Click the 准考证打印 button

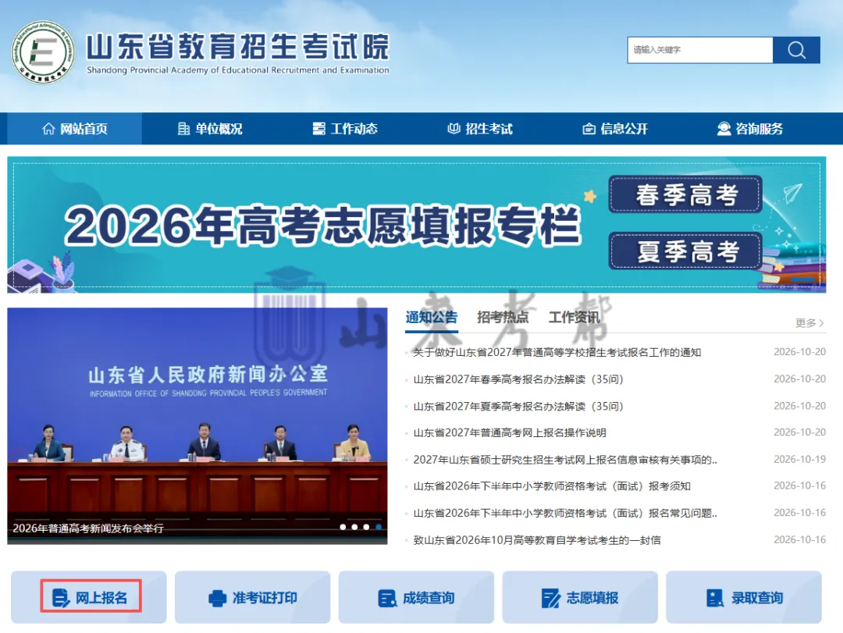(x=253, y=597)
